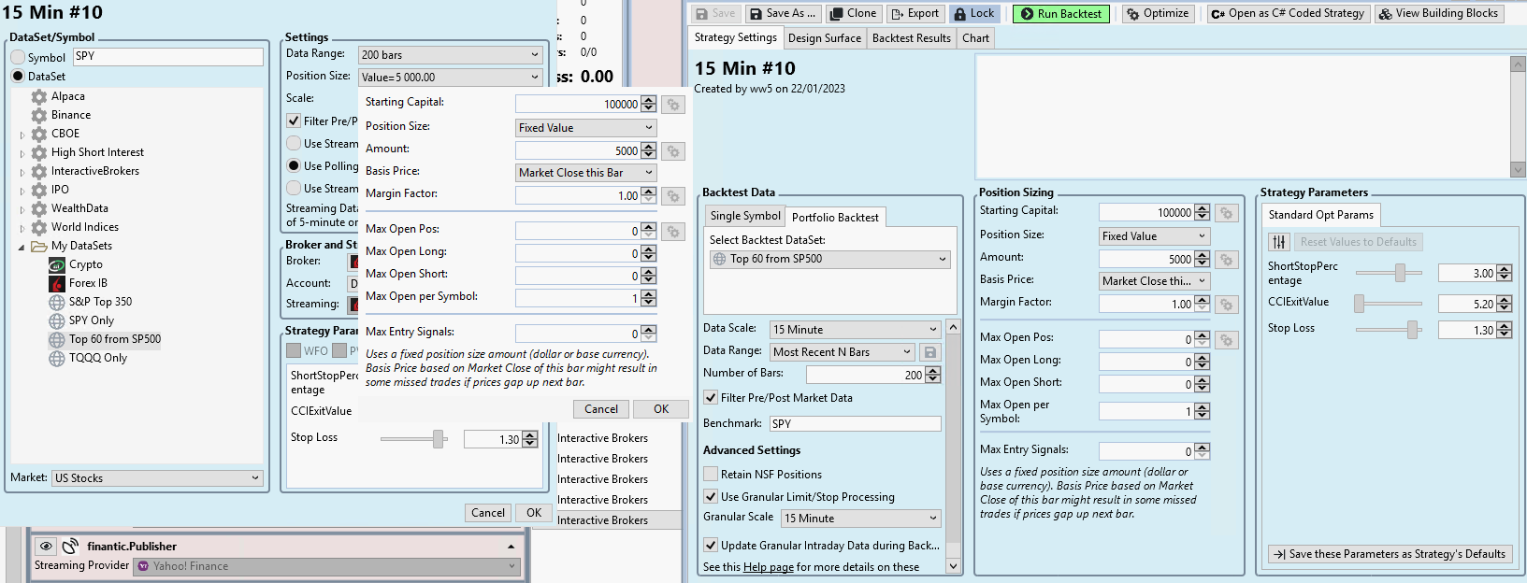Select the Symbol radio button
This screenshot has height=583, width=1527.
pyautogui.click(x=18, y=57)
